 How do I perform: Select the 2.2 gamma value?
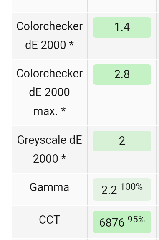[x=109, y=190]
